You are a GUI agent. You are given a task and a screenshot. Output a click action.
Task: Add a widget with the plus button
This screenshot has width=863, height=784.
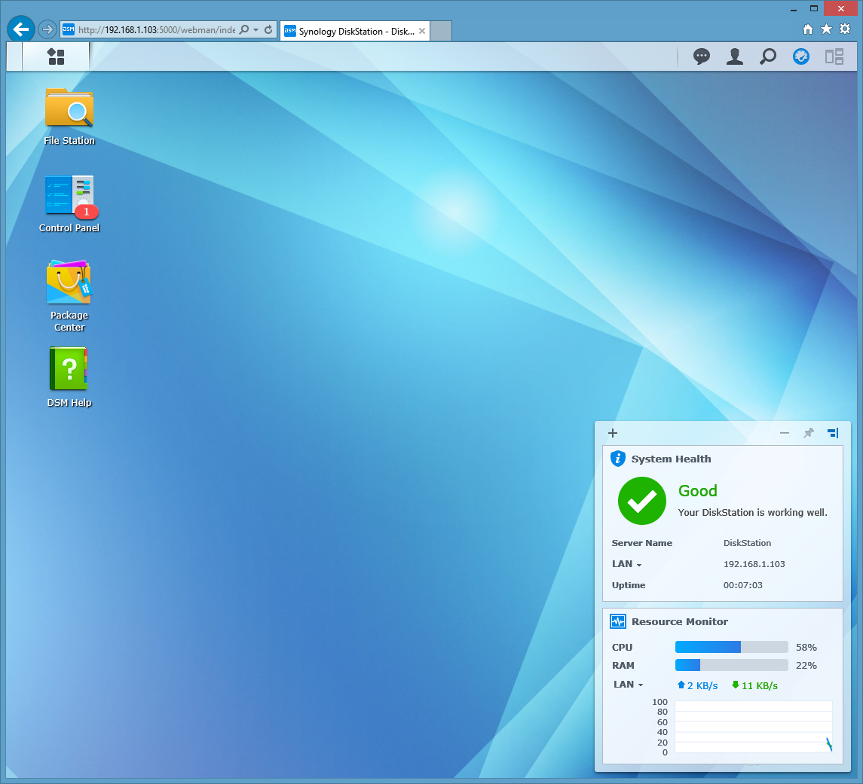(x=613, y=433)
